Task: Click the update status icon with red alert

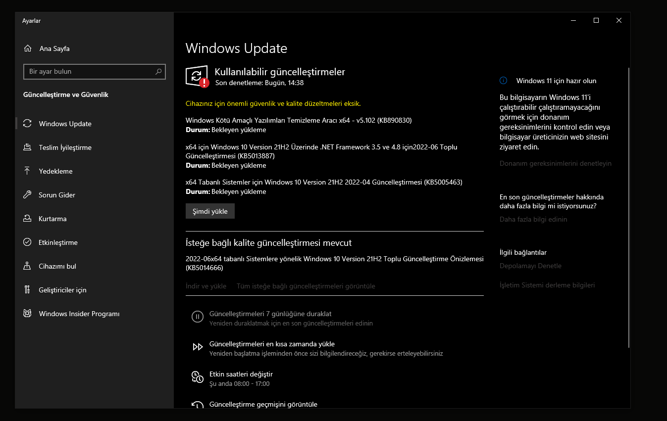Action: coord(197,77)
